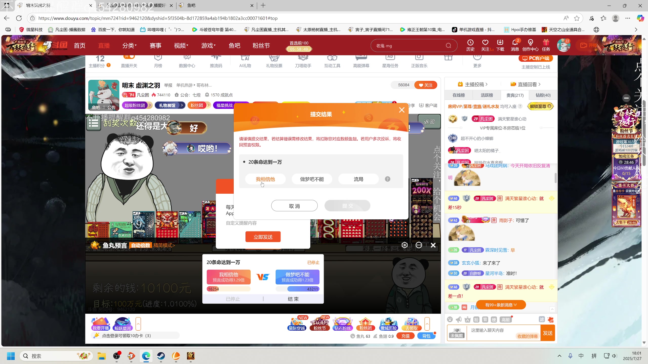
Task: Expand the 游戏 dropdown menu
Action: tap(209, 45)
